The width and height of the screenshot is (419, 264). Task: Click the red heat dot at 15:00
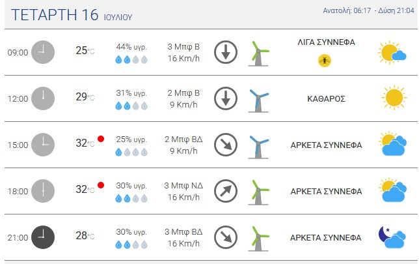pyautogui.click(x=101, y=139)
